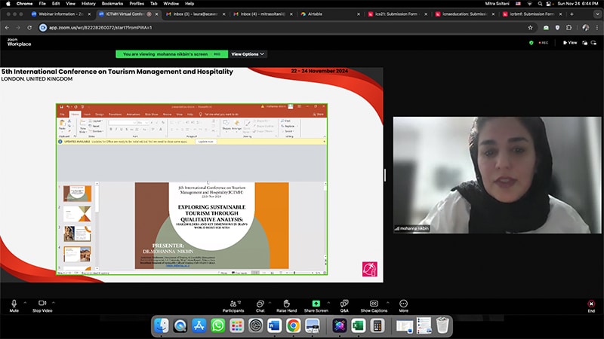Image resolution: width=604 pixels, height=339 pixels.
Task: Click the green meeting security shield icon
Action: click(x=532, y=43)
